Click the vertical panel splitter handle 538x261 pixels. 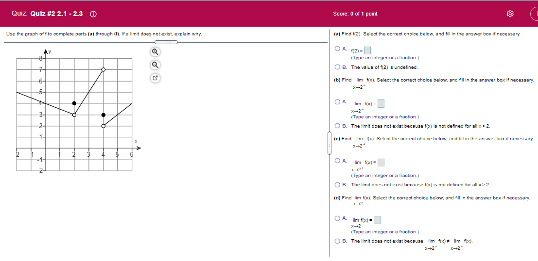pyautogui.click(x=330, y=143)
